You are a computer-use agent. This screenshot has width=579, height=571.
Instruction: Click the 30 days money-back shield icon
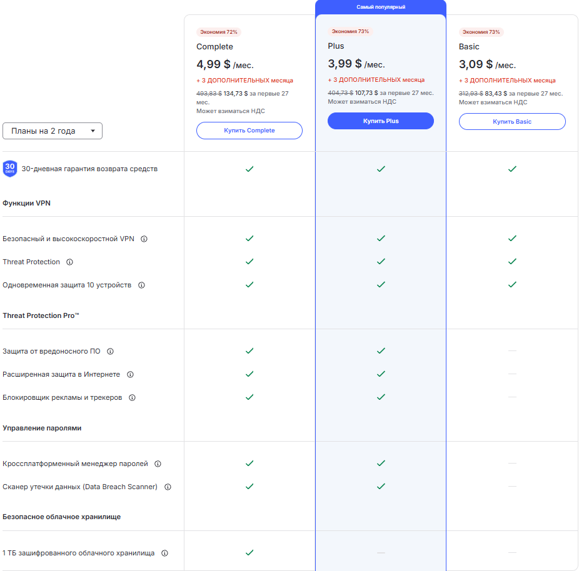pyautogui.click(x=10, y=169)
